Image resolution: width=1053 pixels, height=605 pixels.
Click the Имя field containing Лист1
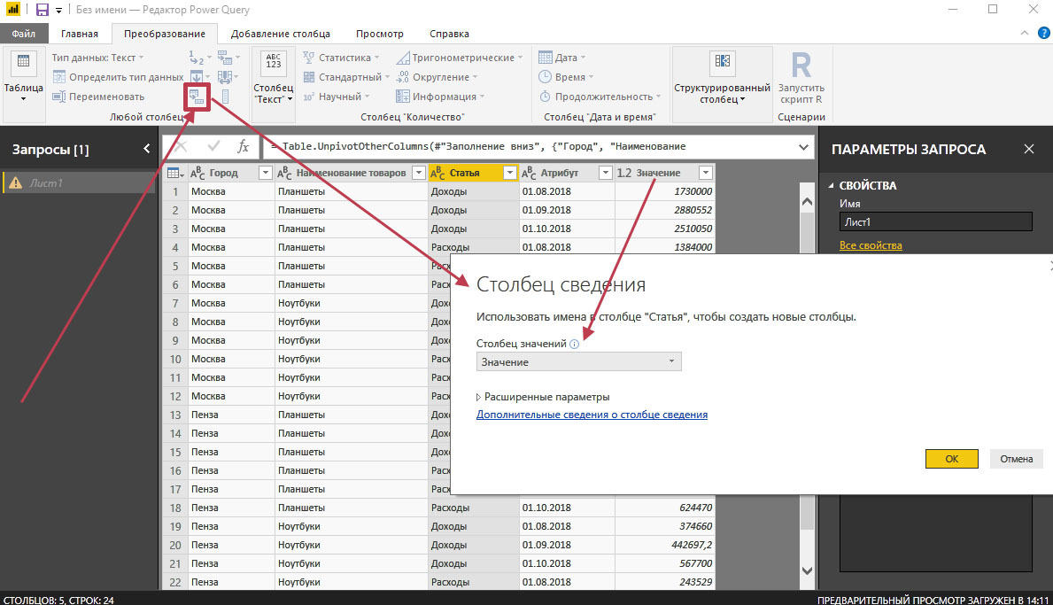tap(935, 222)
